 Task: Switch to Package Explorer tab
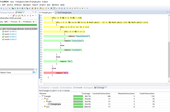[x=7, y=13]
